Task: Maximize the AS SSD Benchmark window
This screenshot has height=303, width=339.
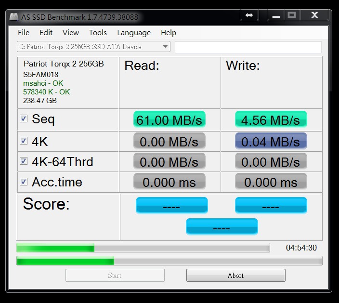Action: pyautogui.click(x=292, y=15)
